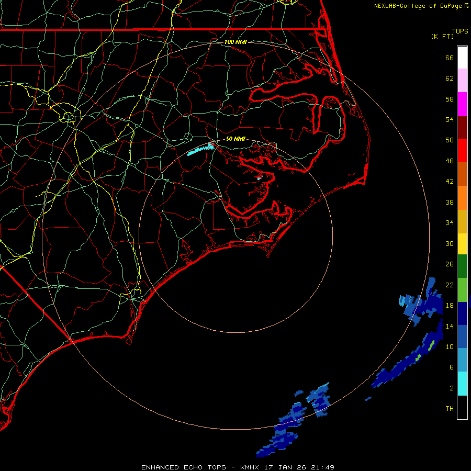Image resolution: width=471 pixels, height=471 pixels.
Task: Click the 'KMHX' radar site identifier
Action: [x=251, y=467]
